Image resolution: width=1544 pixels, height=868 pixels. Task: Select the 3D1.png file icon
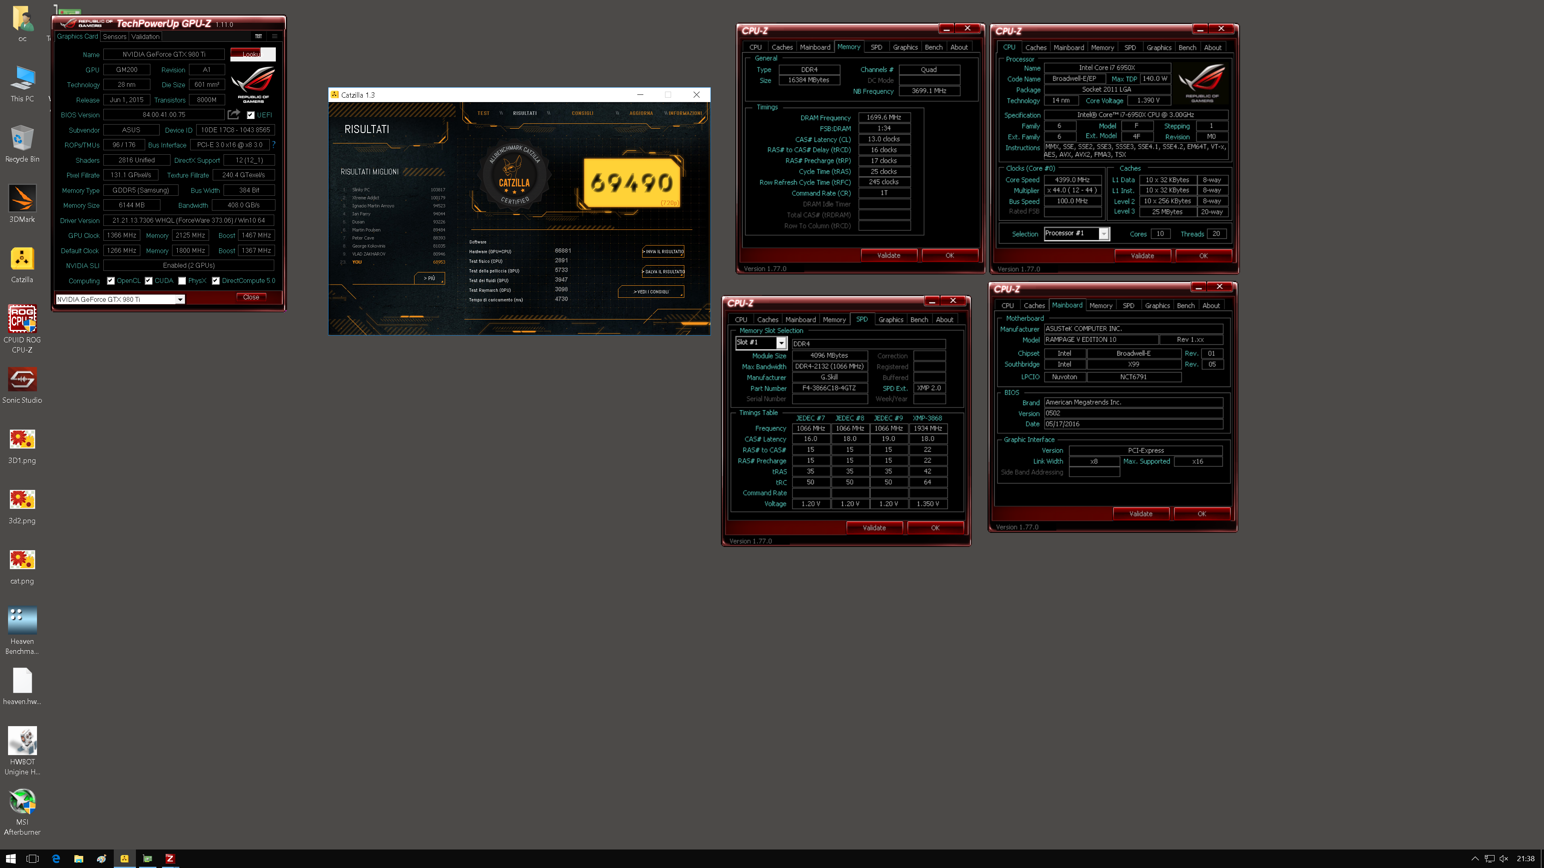point(22,446)
